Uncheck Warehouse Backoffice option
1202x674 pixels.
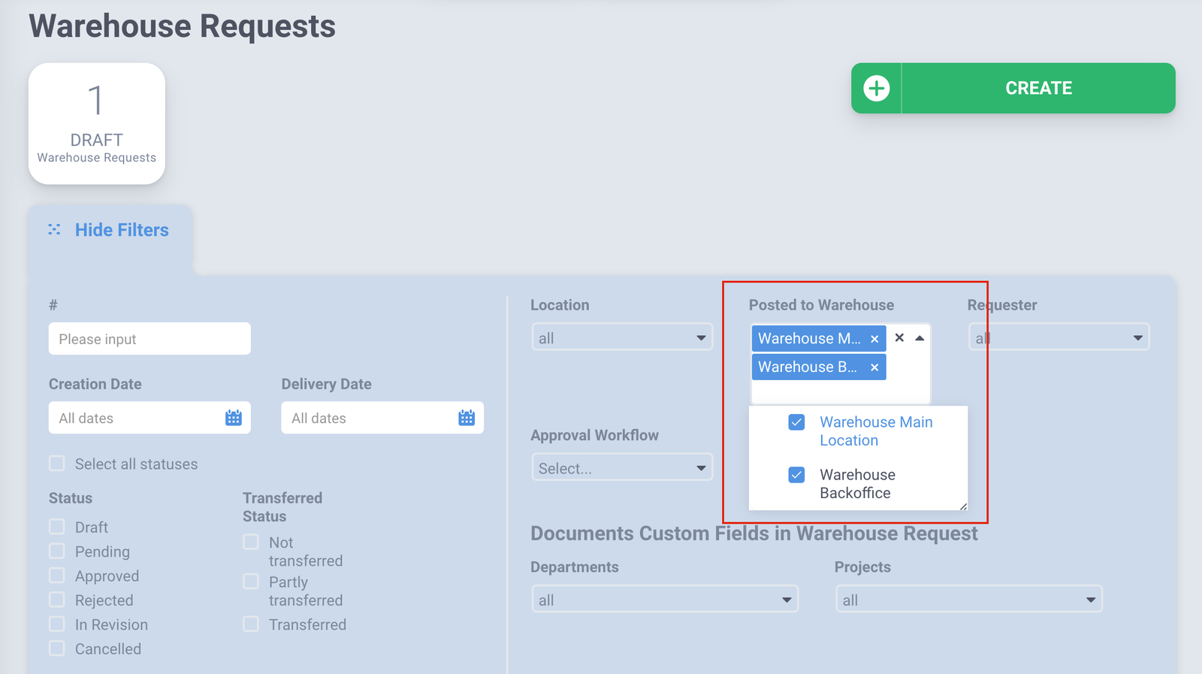797,475
